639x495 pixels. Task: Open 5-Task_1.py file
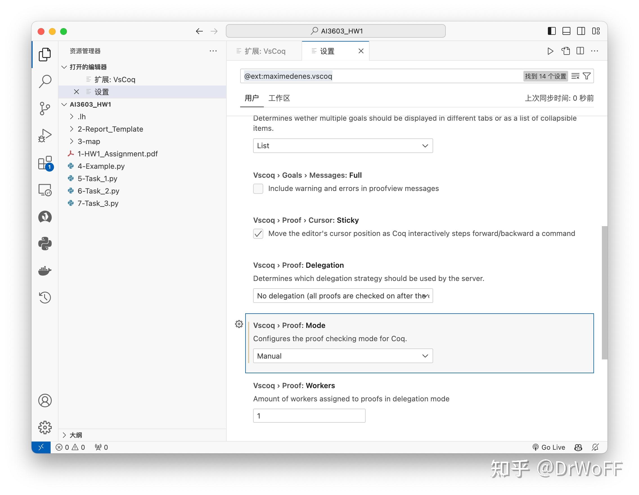pos(97,179)
